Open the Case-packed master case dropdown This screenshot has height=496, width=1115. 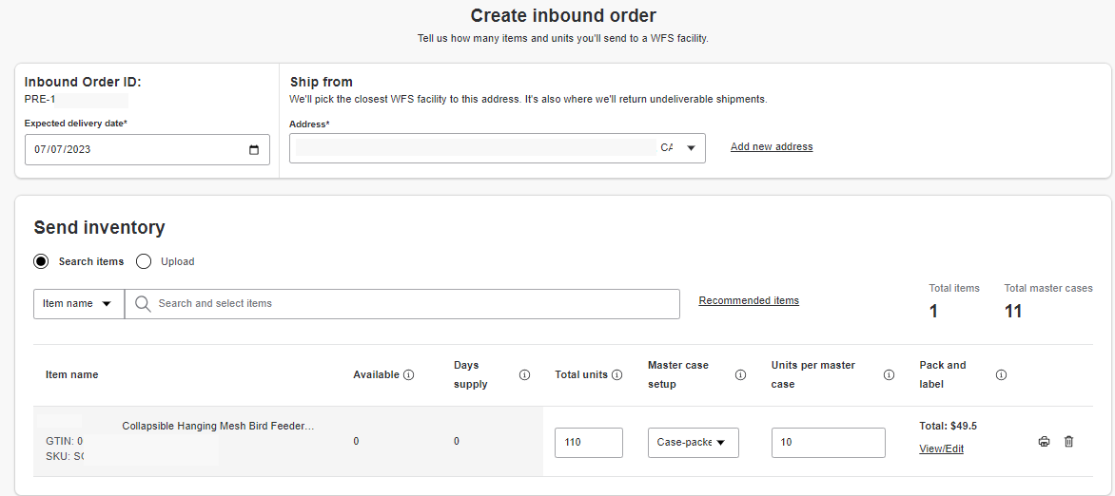click(x=693, y=443)
